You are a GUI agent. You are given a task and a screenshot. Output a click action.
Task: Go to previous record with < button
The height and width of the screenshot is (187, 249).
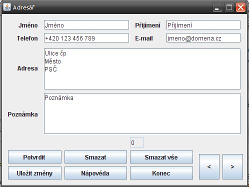[209, 166]
